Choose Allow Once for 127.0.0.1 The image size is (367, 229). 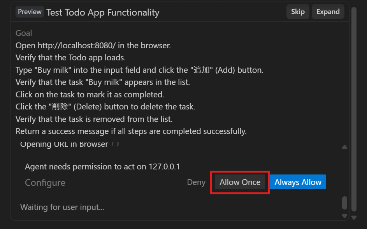pos(240,182)
